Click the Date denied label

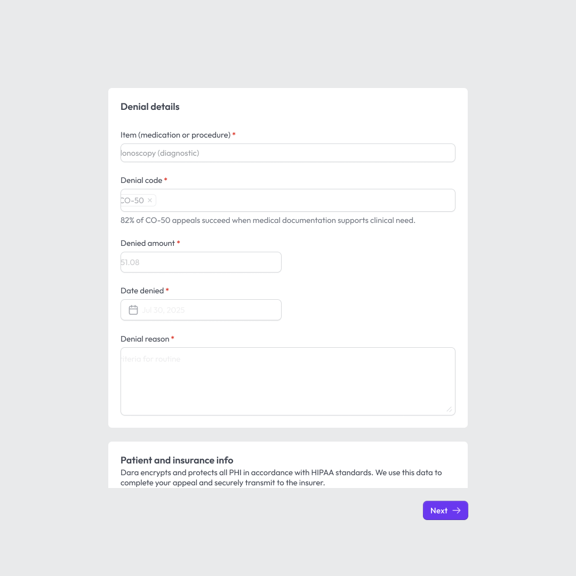[x=142, y=291]
